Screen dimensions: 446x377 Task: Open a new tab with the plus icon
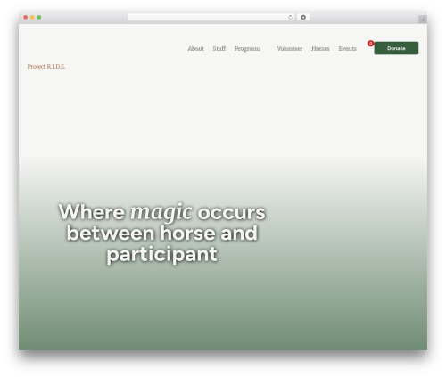coord(423,20)
